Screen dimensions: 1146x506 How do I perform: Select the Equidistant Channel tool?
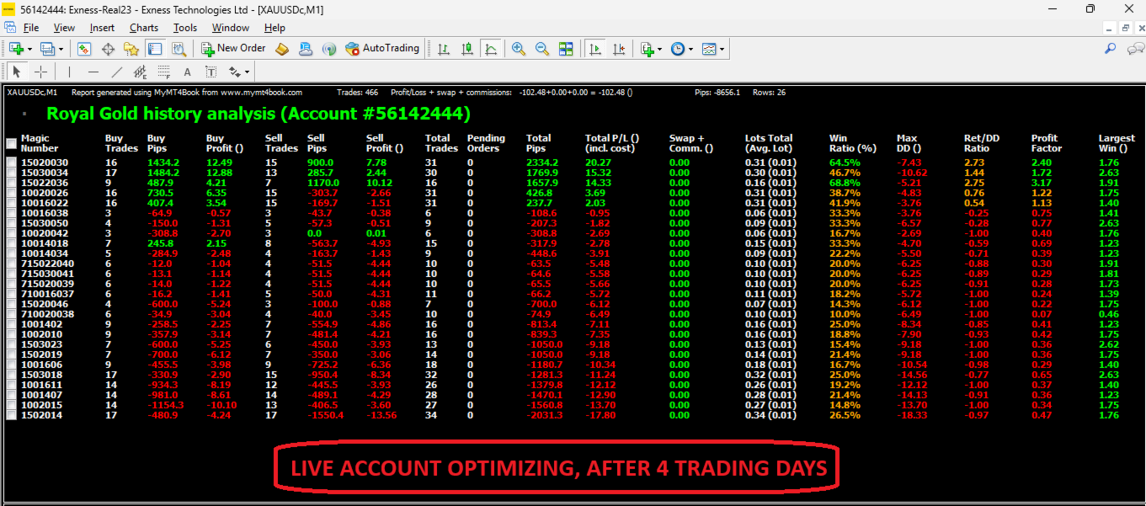click(x=141, y=72)
